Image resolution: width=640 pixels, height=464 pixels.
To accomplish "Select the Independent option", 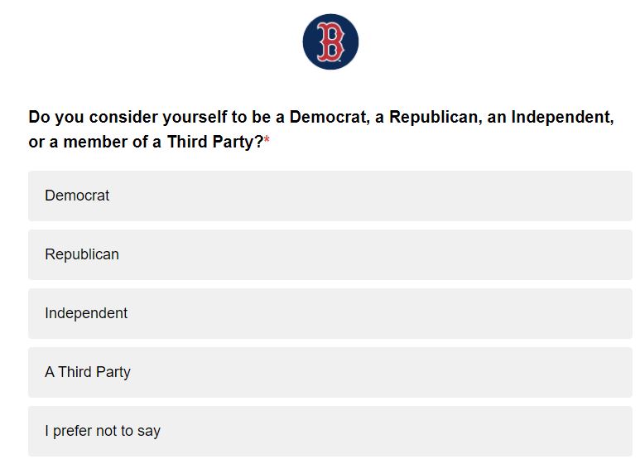I will click(330, 314).
